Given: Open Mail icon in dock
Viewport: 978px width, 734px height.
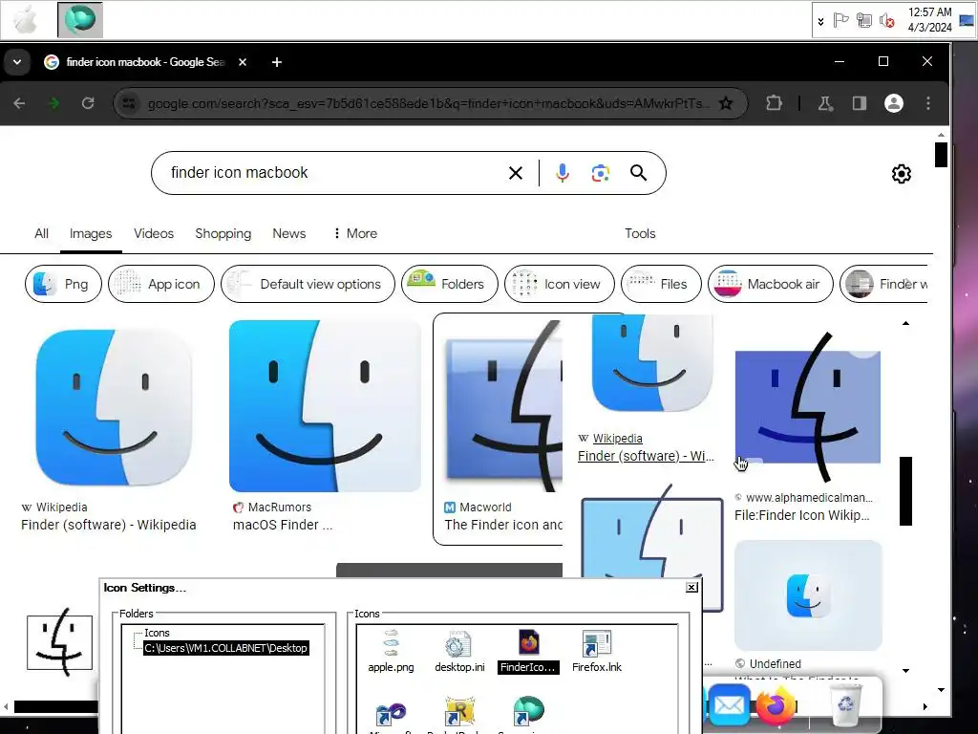Looking at the screenshot, I should click(x=729, y=706).
